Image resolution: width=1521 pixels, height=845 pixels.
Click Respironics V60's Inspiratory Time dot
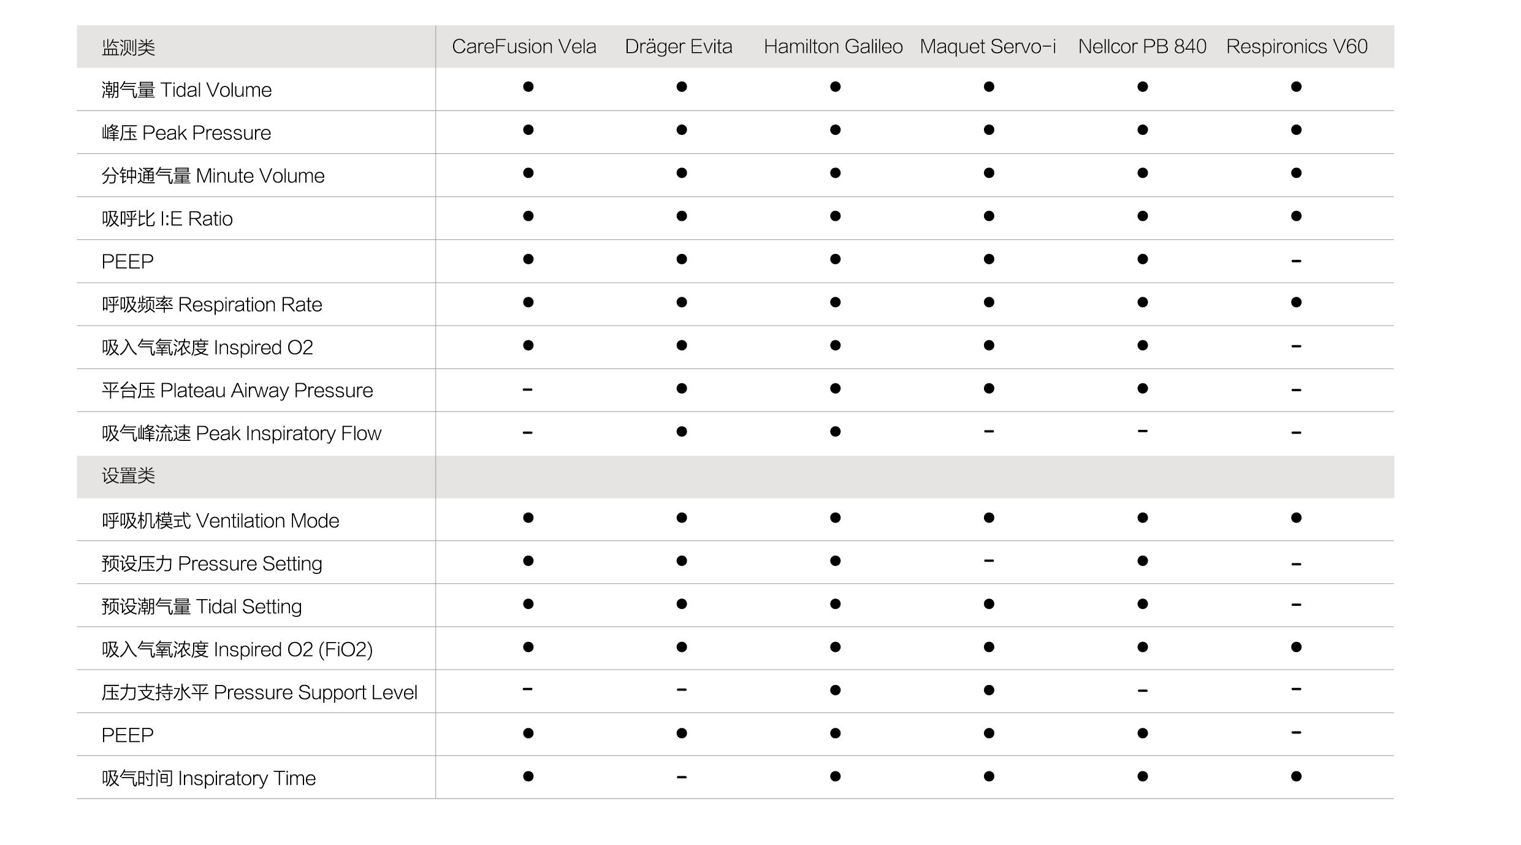[x=1295, y=776]
